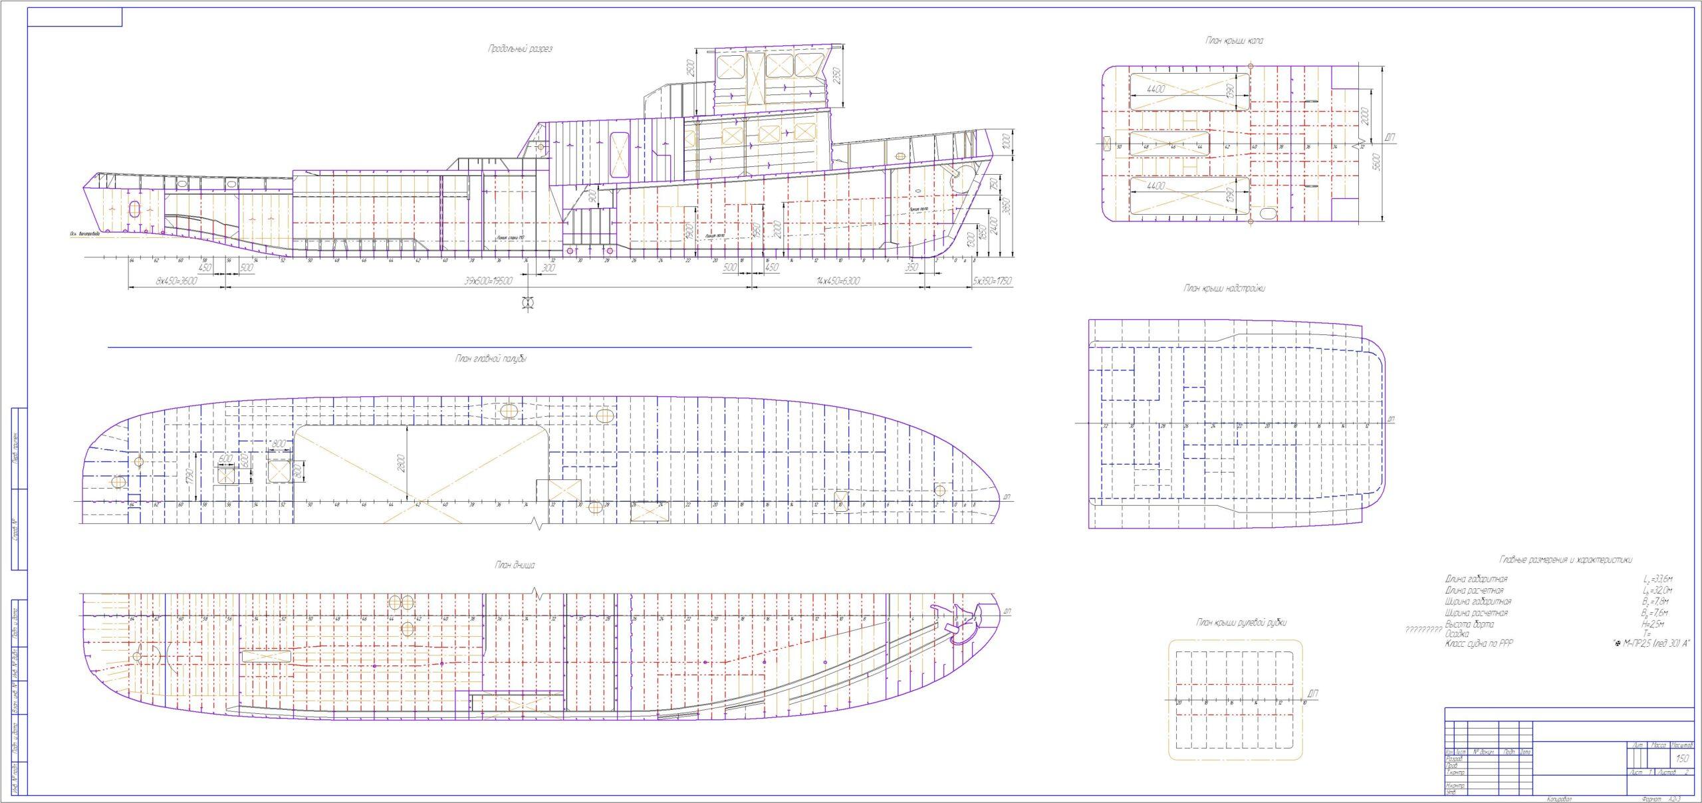1702x803 pixels.
Task: Click the 'Разраб.' cell in the title block
Action: (x=1453, y=758)
